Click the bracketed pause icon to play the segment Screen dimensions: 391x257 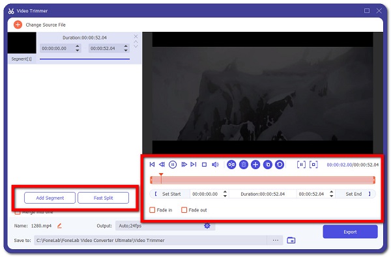coord(301,165)
